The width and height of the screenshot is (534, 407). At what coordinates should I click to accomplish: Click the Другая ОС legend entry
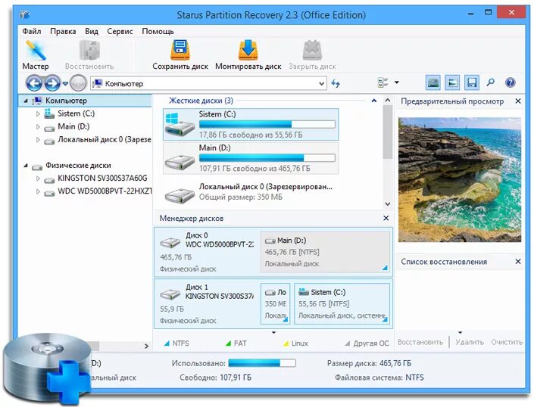(367, 343)
